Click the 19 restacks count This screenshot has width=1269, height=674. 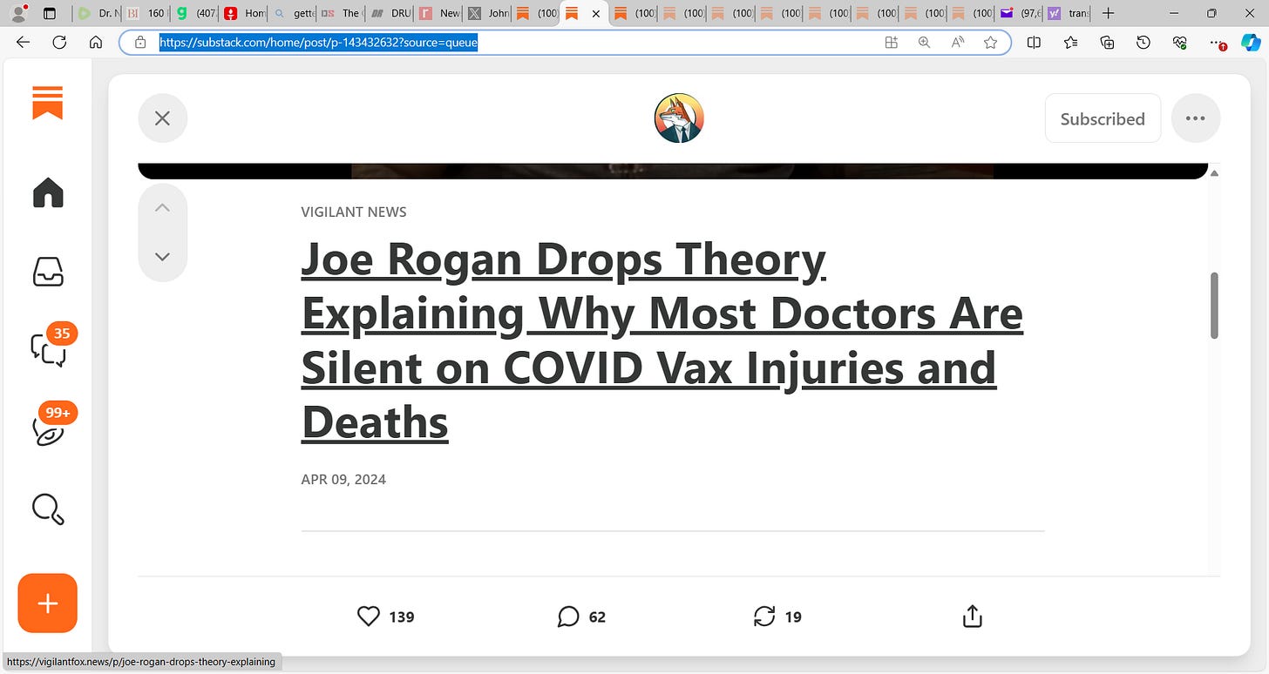[793, 617]
